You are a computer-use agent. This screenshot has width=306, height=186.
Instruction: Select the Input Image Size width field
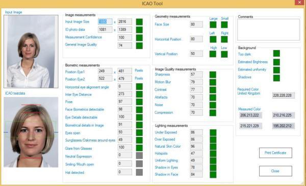coord(105,21)
